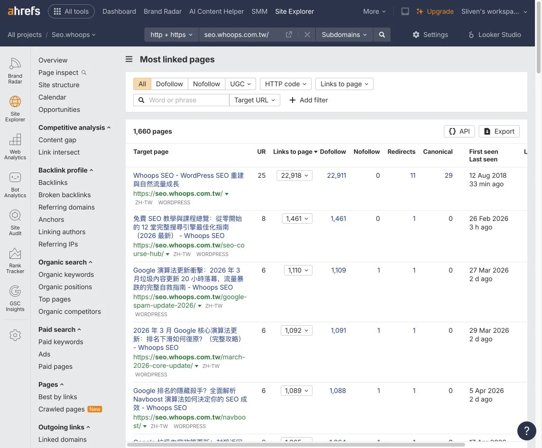
Task: Click 22,911 dofollow count
Action: click(336, 175)
